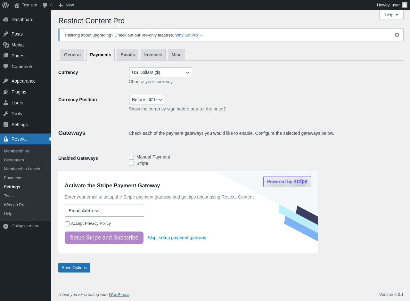Click the Posts pushpin icon

(6, 34)
